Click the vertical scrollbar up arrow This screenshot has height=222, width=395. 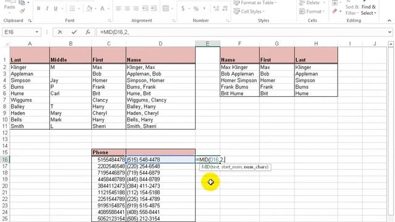(x=391, y=44)
